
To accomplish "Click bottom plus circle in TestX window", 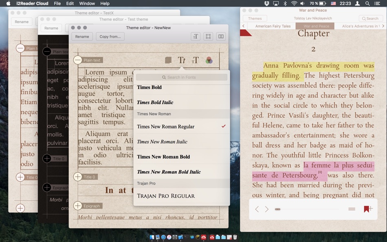I will click(x=20, y=208).
